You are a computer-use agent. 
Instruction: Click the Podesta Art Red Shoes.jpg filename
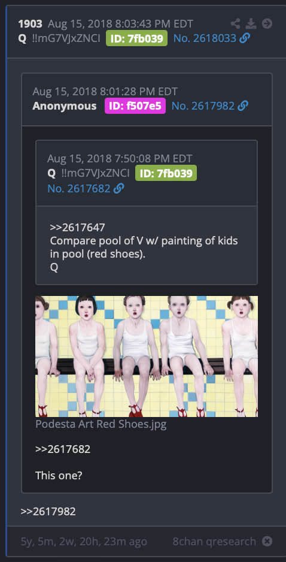(x=101, y=424)
